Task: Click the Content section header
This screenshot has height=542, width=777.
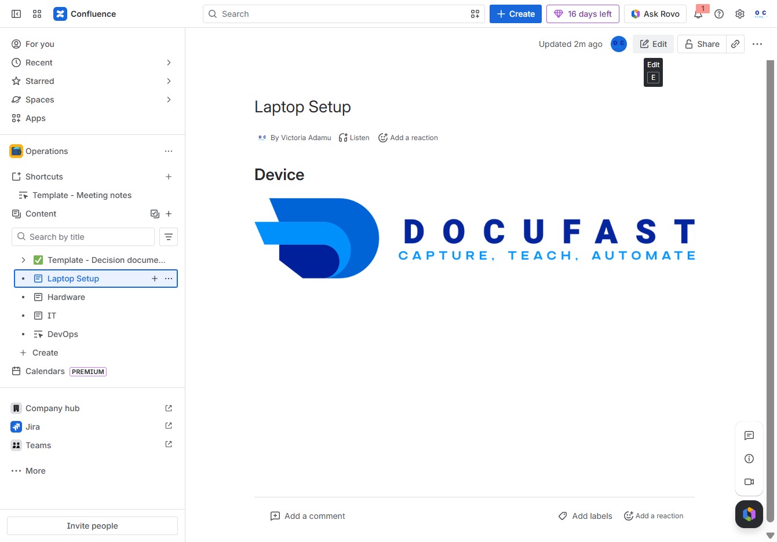Action: point(41,214)
